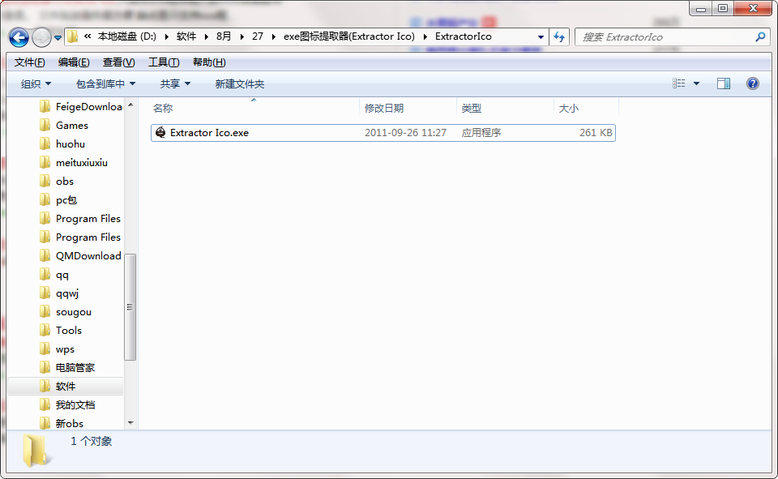
Task: Click the 新obs folder icon in sidebar
Action: [x=45, y=423]
